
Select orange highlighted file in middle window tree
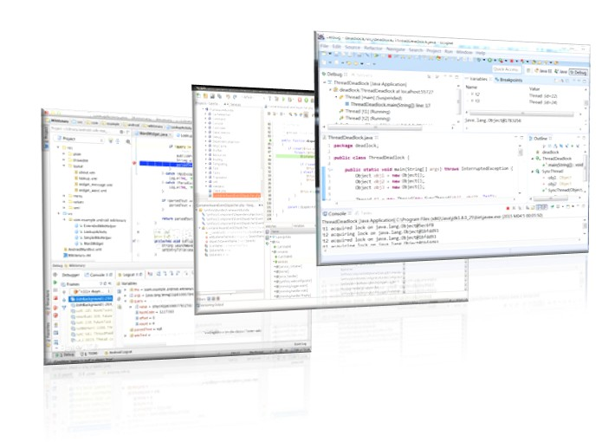[236, 195]
